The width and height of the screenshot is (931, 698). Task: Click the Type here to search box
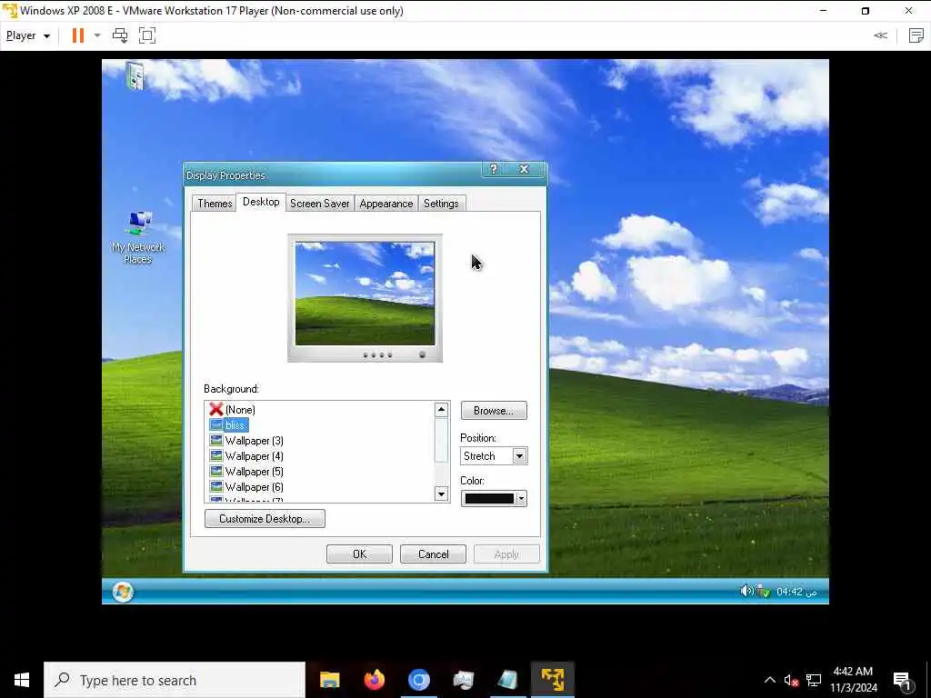[175, 680]
